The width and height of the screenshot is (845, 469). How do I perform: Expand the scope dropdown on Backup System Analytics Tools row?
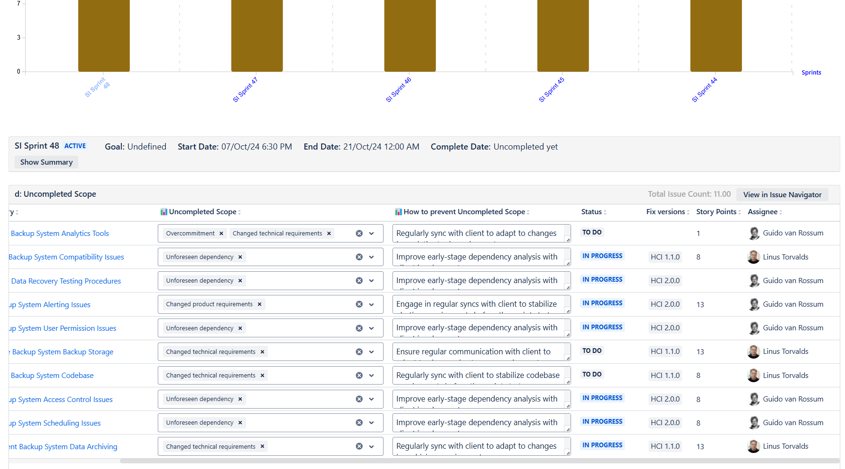[x=371, y=233]
